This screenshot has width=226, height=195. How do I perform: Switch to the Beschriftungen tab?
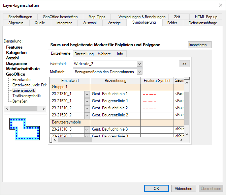pos(20,17)
